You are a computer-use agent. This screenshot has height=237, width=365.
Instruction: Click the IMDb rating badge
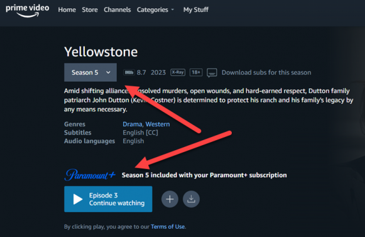coord(129,72)
